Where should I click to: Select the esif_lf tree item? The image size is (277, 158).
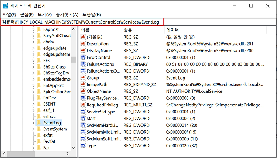point(49,110)
